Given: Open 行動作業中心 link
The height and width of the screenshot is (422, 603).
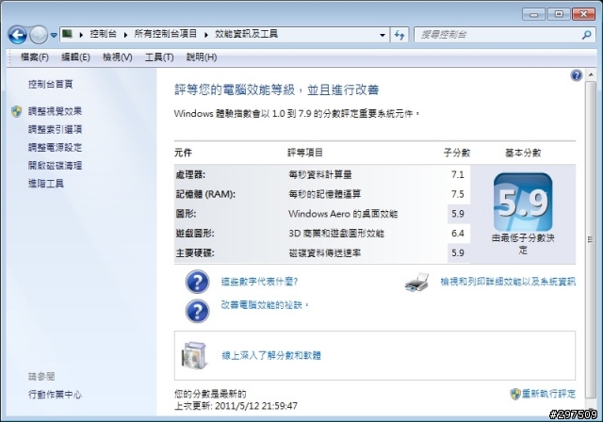Looking at the screenshot, I should point(55,395).
